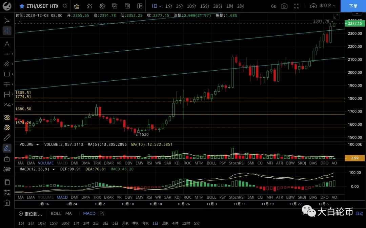Take a chart screenshot with camera icon
Screen dimensions: 366x228
coord(284,6)
